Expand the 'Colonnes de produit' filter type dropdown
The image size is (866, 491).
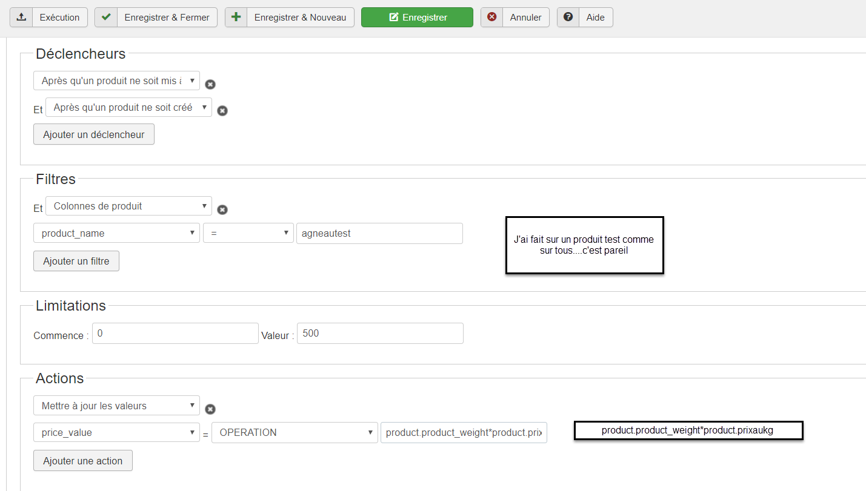(128, 206)
